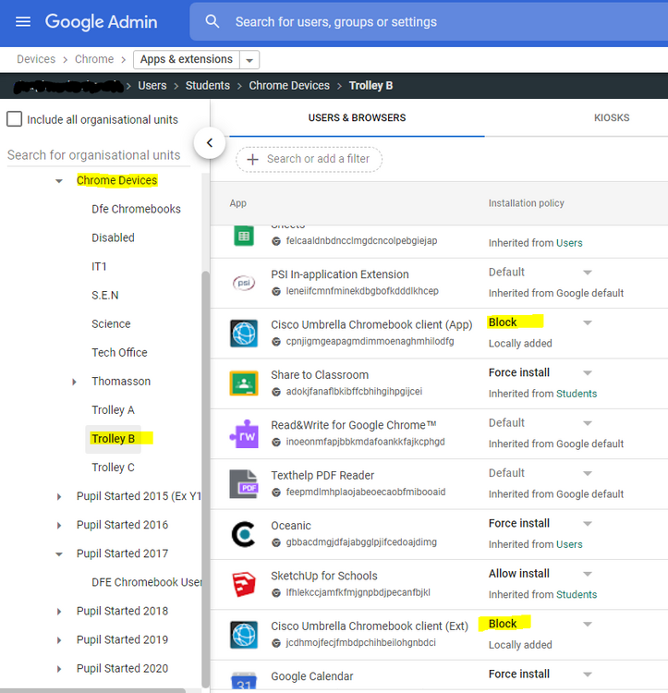Open Google Calendar Force install dropdown
Screen dimensions: 668x693
click(x=587, y=675)
